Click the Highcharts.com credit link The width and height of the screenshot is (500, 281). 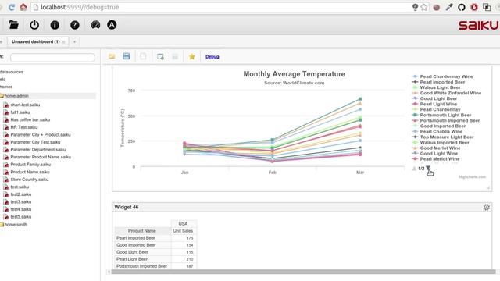[x=472, y=177]
